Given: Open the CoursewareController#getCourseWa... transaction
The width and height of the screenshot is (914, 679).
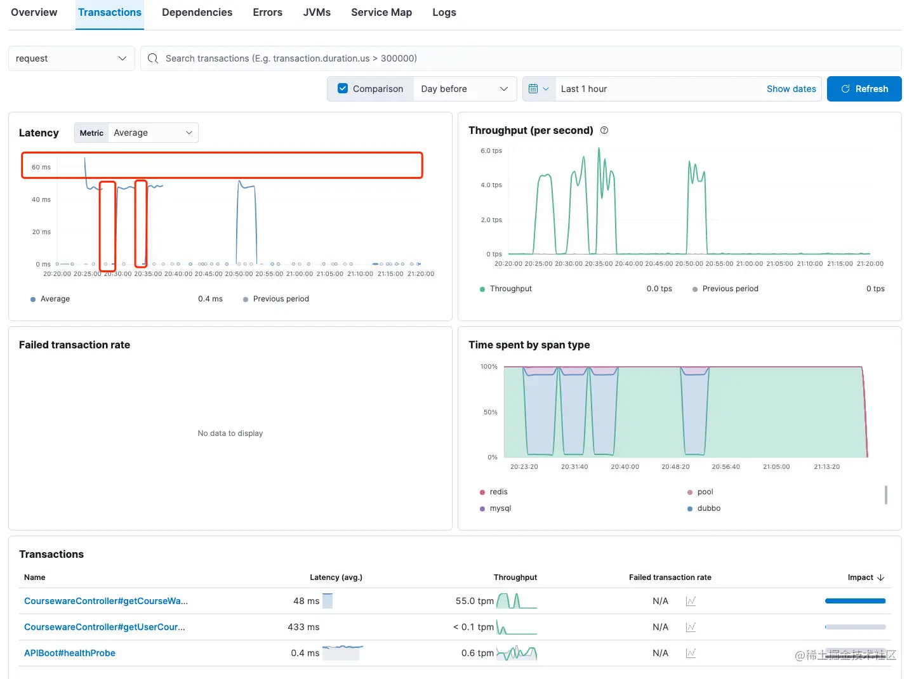Looking at the screenshot, I should [106, 601].
